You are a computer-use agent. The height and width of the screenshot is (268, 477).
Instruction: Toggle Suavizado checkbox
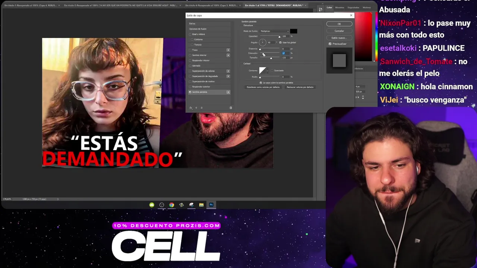(x=272, y=71)
